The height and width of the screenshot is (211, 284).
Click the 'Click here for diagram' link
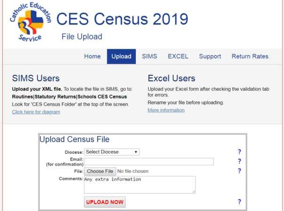click(36, 112)
